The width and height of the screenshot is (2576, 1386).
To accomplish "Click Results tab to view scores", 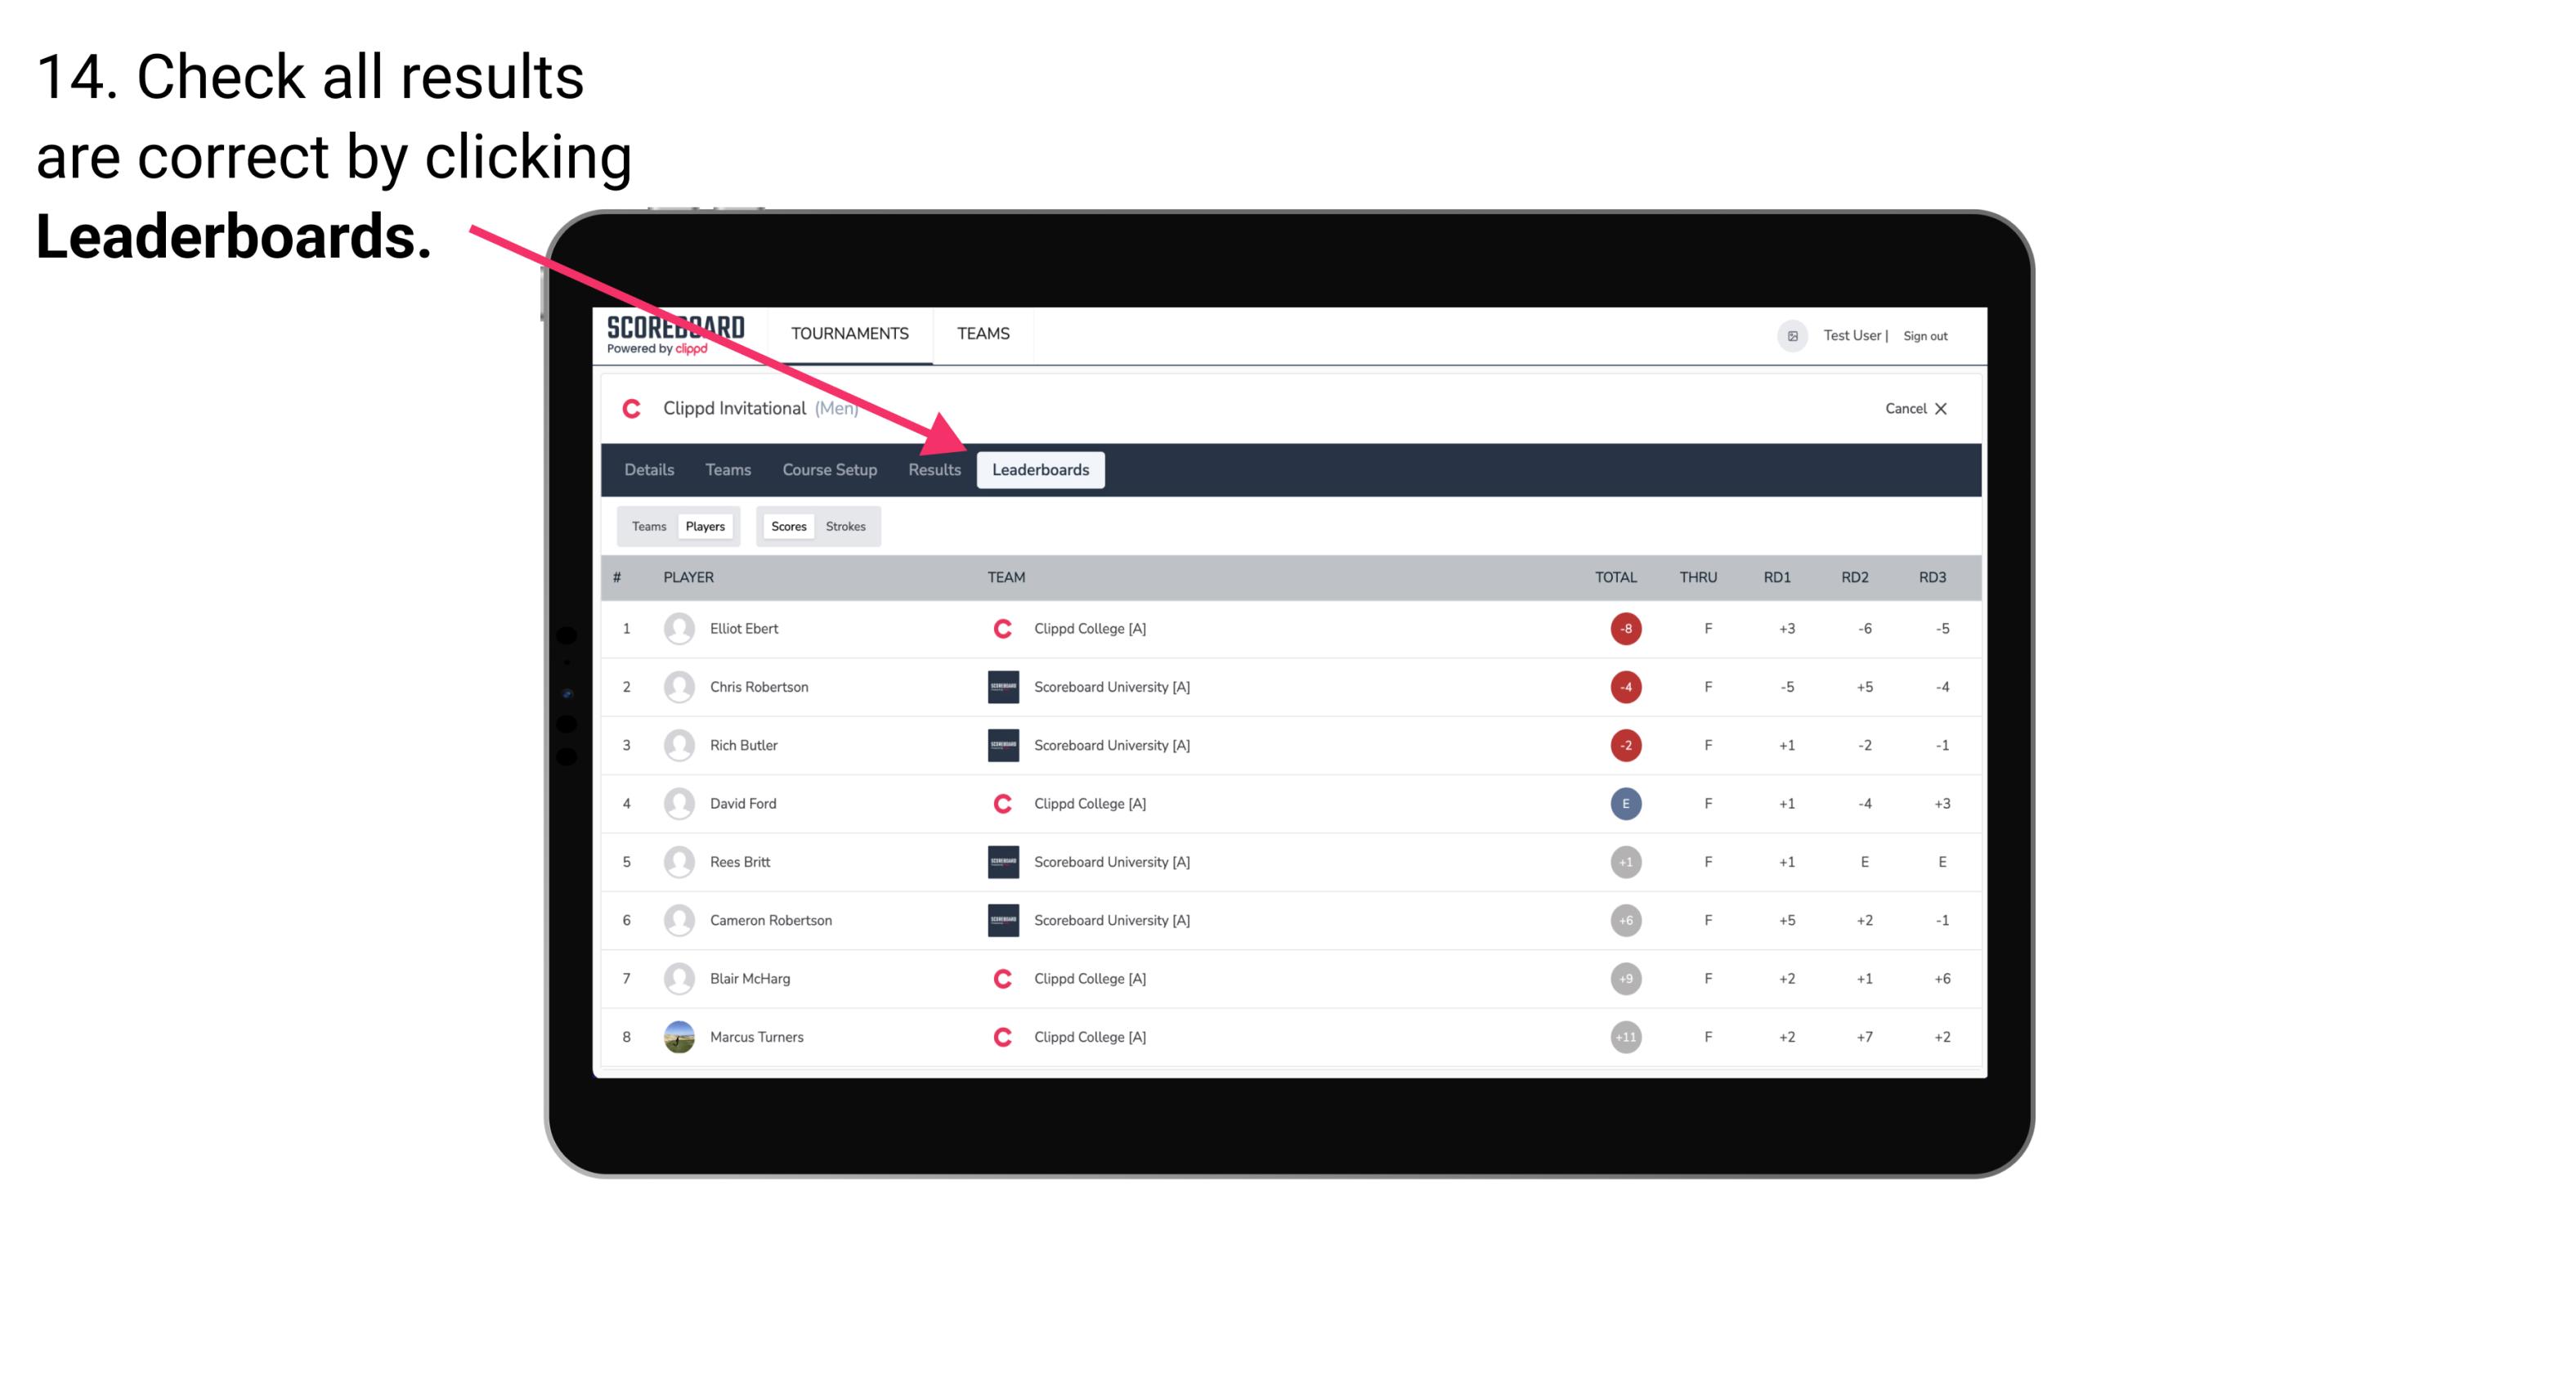I will pyautogui.click(x=933, y=469).
